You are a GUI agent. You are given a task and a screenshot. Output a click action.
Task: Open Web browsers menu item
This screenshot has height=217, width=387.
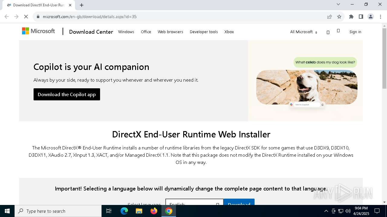(x=170, y=32)
